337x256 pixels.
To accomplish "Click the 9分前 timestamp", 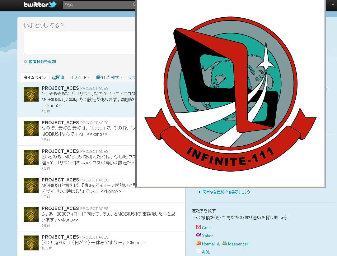I will [45, 225].
